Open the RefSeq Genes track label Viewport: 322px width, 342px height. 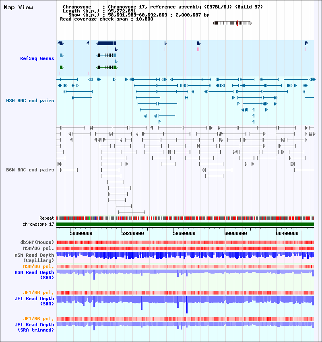(37, 58)
